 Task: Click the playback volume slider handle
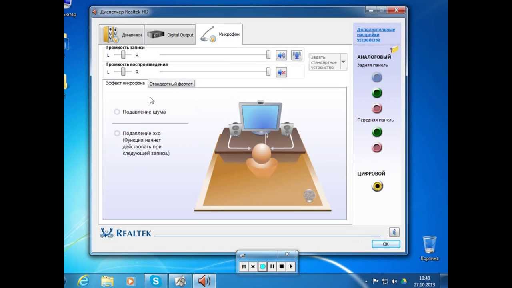click(268, 72)
